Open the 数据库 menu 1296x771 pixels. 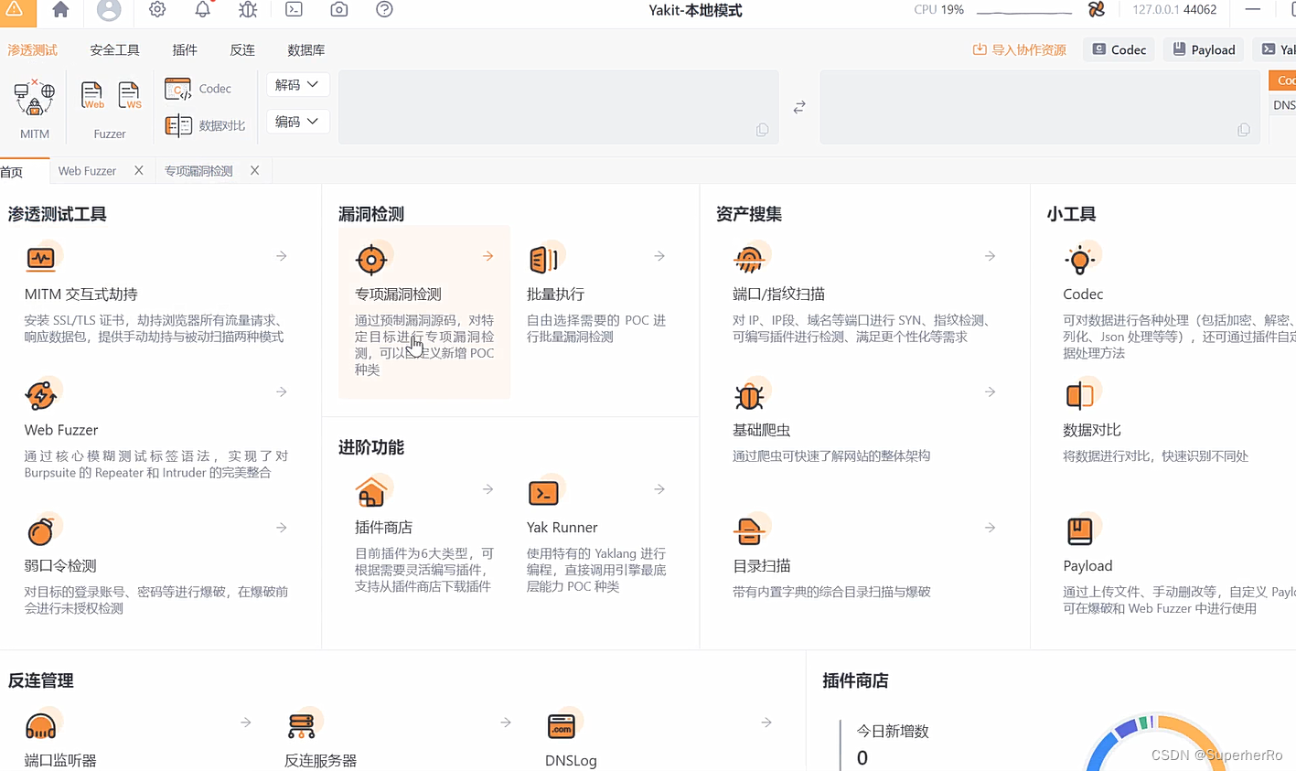[305, 50]
